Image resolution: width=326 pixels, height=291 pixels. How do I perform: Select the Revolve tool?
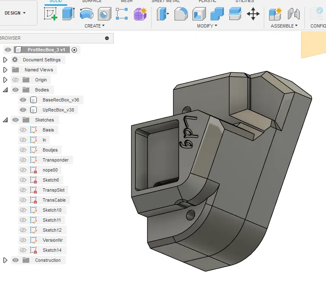point(87,14)
